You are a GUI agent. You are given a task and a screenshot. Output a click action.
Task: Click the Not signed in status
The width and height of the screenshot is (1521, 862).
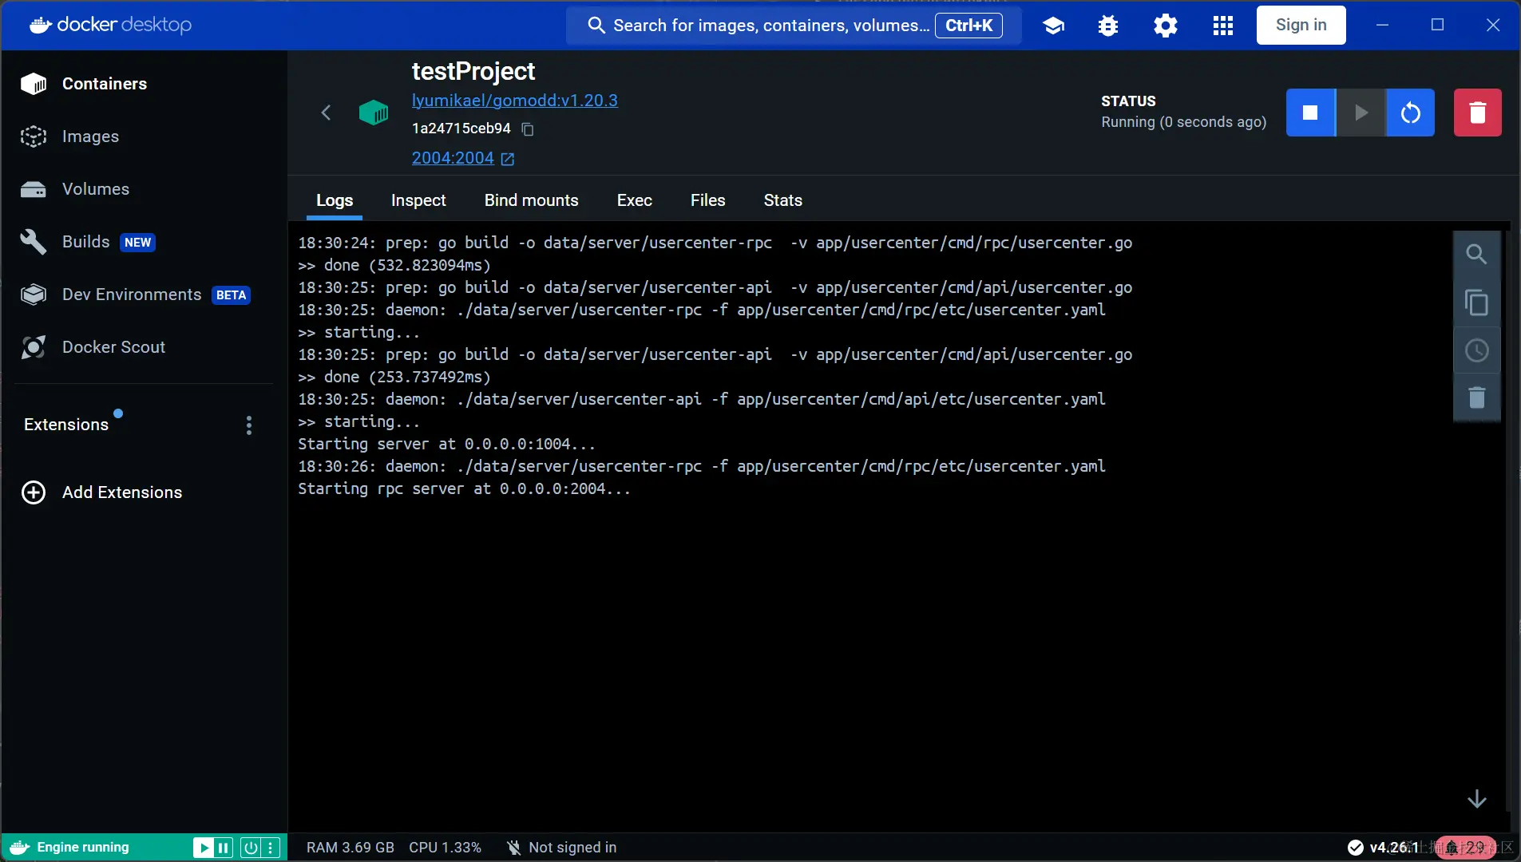(562, 848)
